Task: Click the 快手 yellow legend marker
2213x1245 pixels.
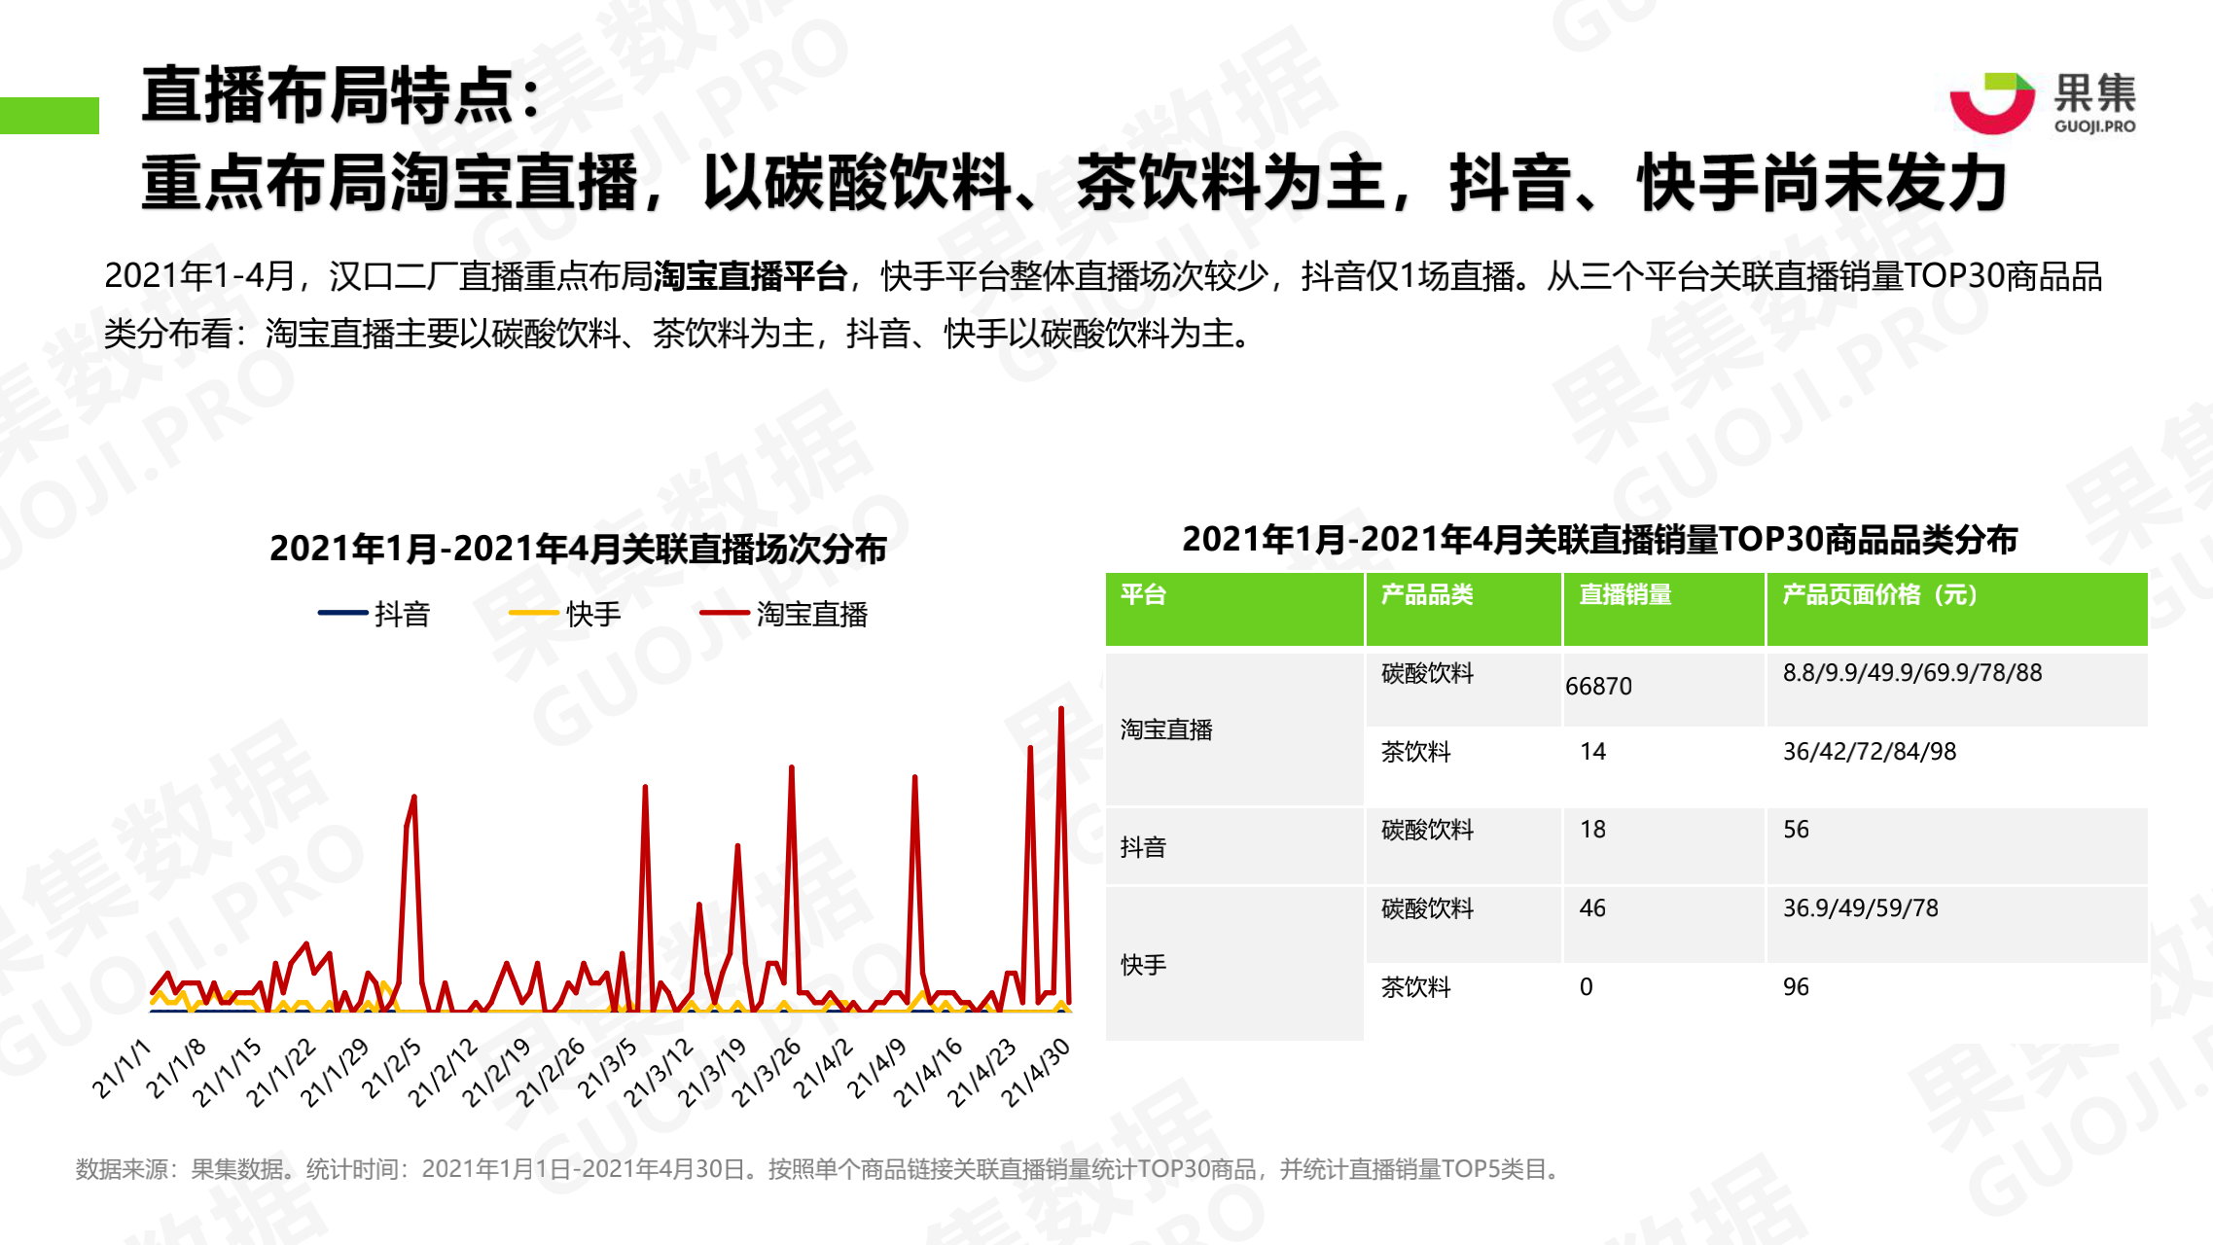Action: (x=533, y=613)
